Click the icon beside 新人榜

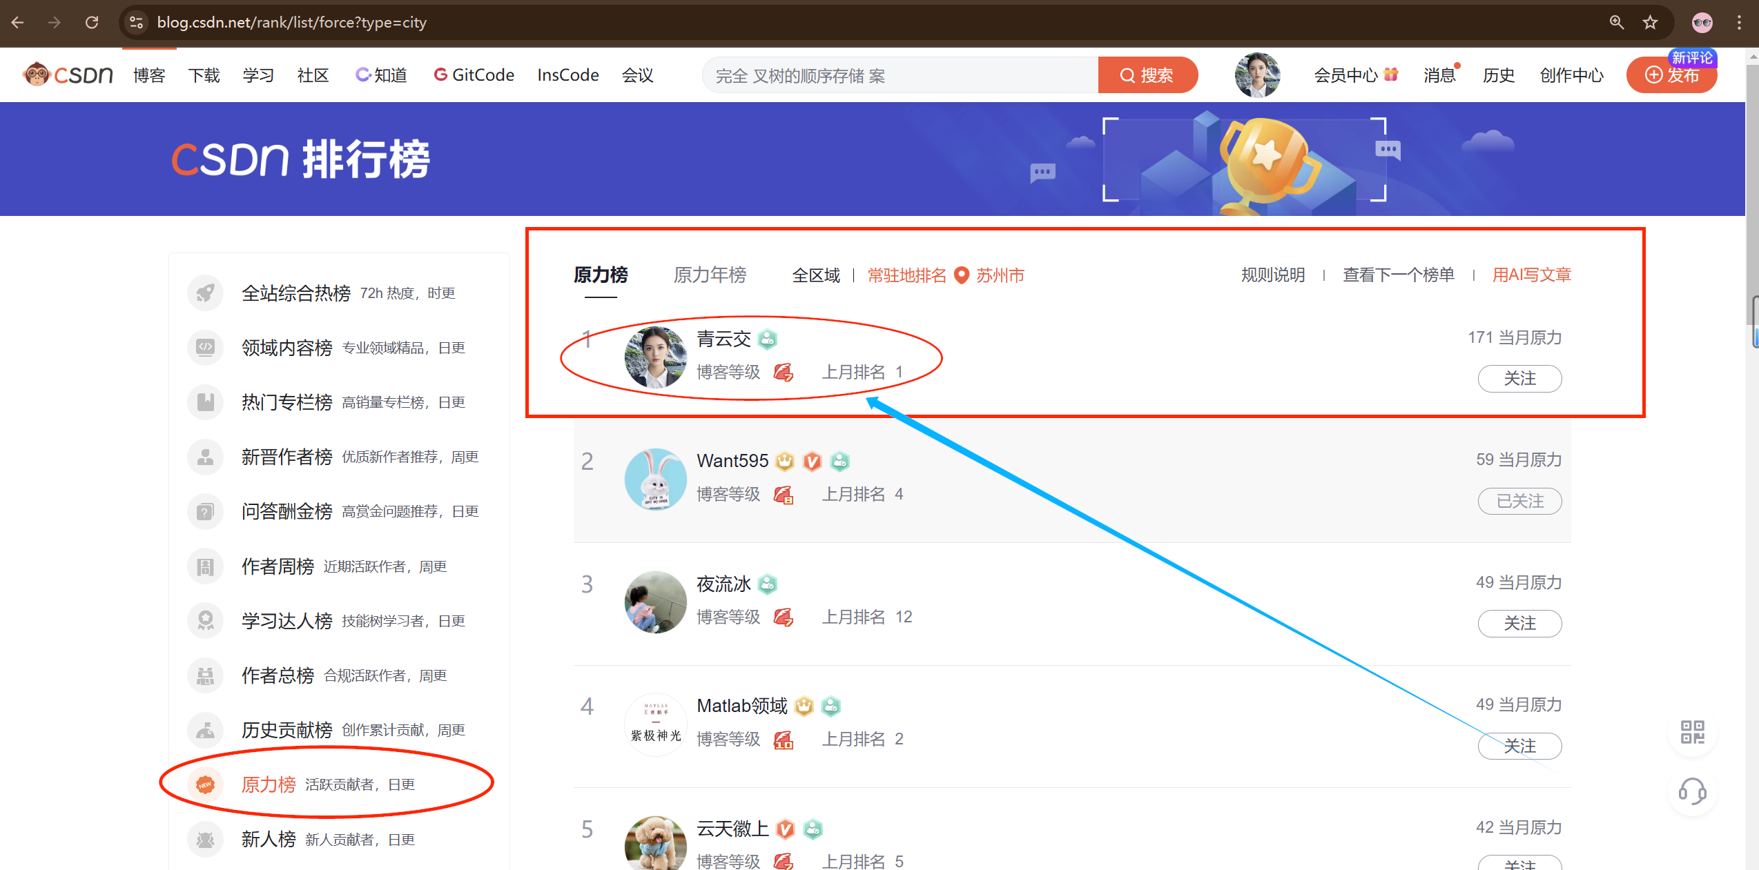pos(205,840)
